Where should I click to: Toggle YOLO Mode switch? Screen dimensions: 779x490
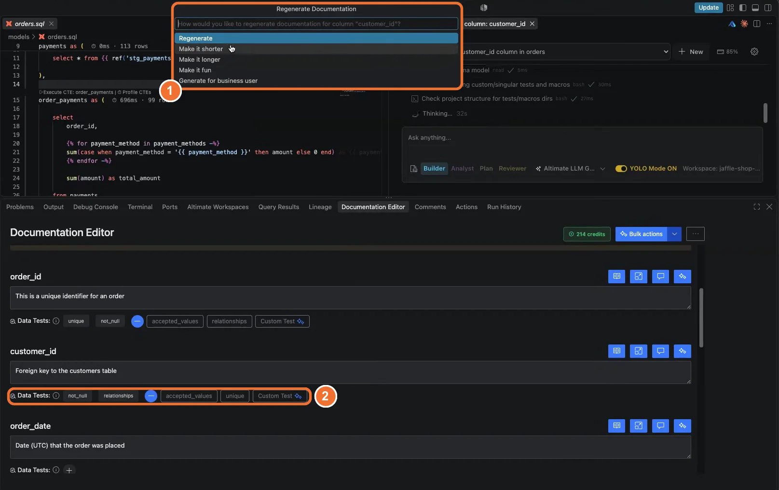[621, 169]
